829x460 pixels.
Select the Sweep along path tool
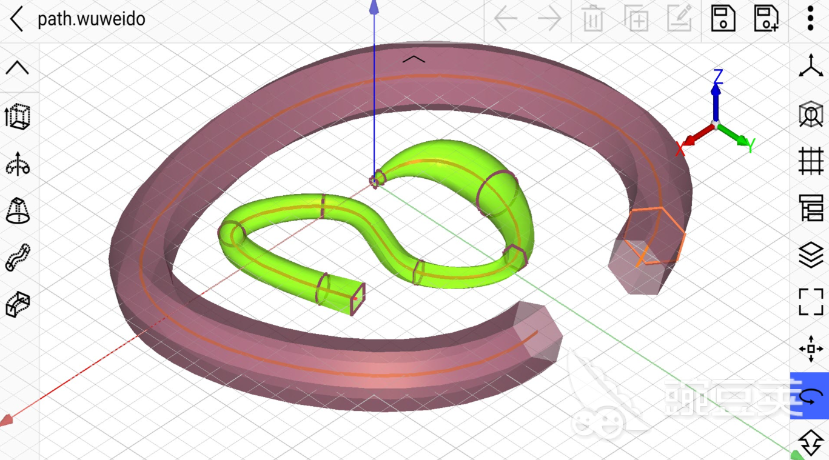click(18, 302)
